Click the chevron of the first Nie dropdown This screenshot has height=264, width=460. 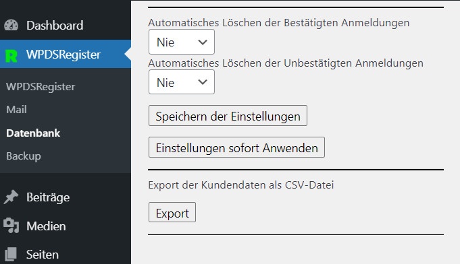pos(203,42)
